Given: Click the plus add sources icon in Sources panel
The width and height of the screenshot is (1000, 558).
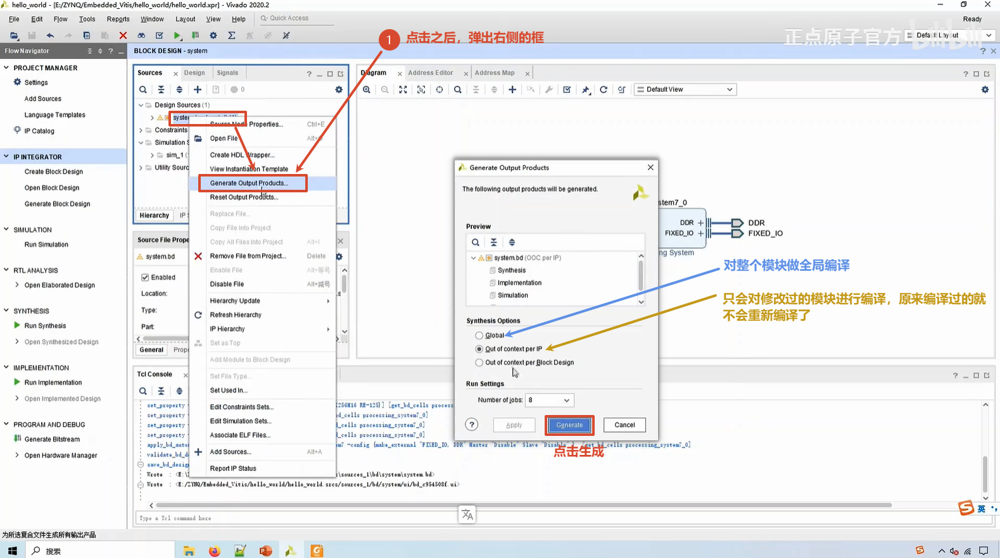Looking at the screenshot, I should point(198,90).
